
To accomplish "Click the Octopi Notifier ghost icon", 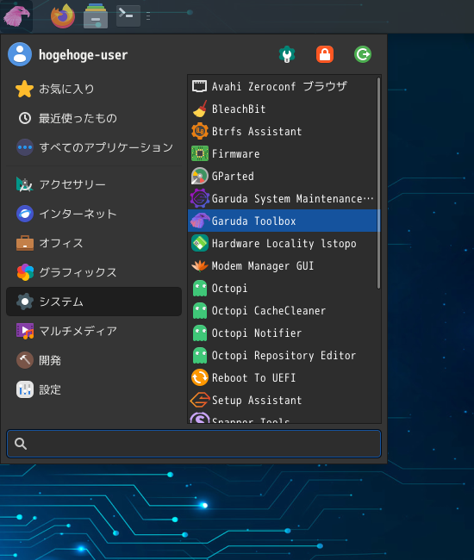I will [x=199, y=333].
